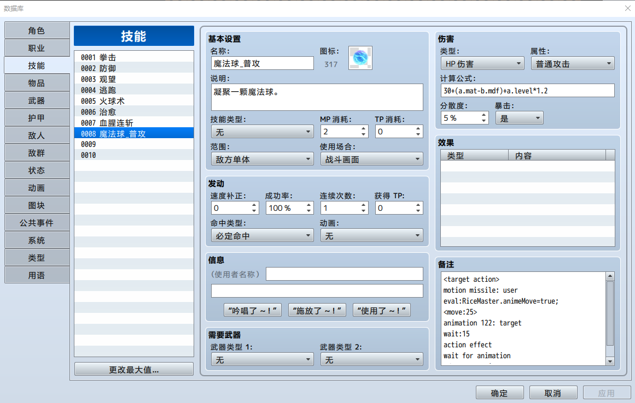
Task: Expand the 武器类型 1 dropdown
Action: point(263,359)
